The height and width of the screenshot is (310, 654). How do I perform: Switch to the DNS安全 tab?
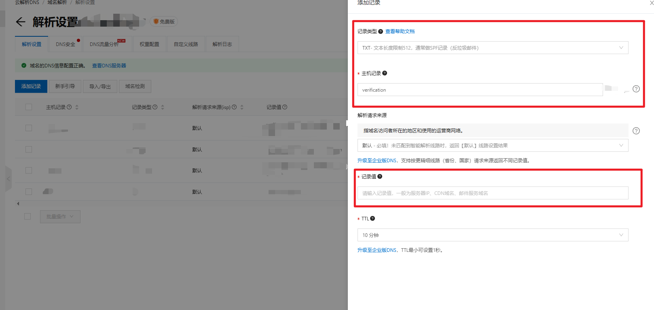tap(66, 44)
